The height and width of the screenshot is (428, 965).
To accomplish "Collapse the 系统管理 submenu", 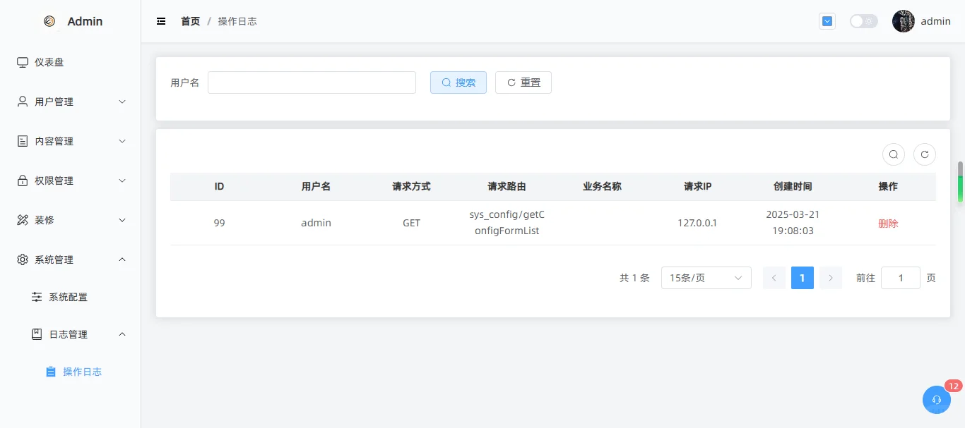I will coord(71,259).
